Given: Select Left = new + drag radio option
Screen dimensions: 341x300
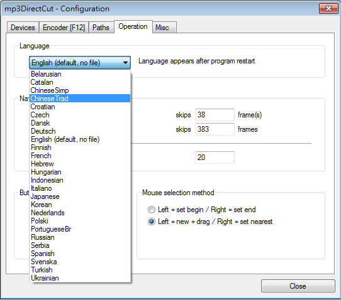Looking at the screenshot, I should (152, 222).
